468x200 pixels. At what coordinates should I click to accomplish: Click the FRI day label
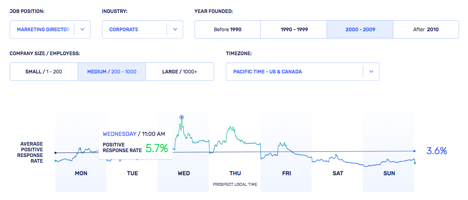point(286,173)
